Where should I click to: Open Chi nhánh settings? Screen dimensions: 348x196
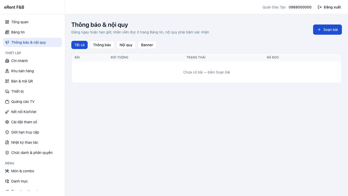pos(32,61)
